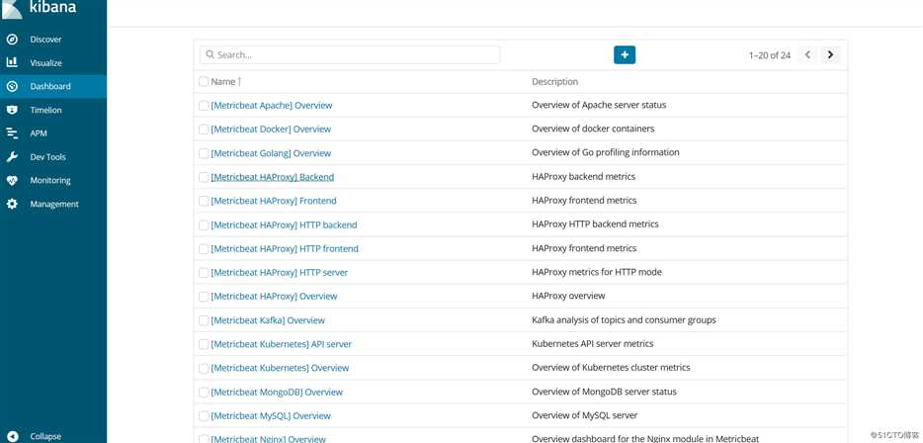This screenshot has height=443, width=923.
Task: Go to next page of dashboards
Action: [830, 54]
